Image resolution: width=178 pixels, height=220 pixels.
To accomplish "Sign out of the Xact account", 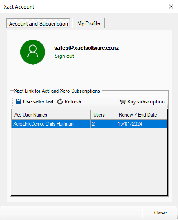I will (64, 56).
